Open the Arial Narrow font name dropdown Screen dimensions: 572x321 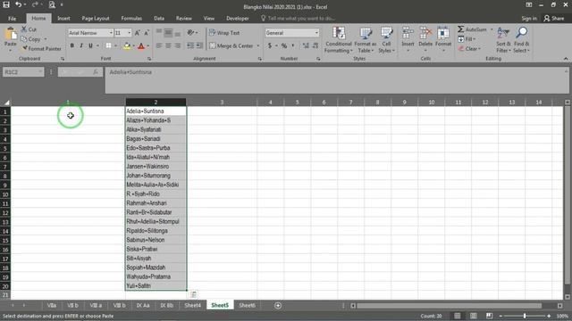pyautogui.click(x=111, y=33)
